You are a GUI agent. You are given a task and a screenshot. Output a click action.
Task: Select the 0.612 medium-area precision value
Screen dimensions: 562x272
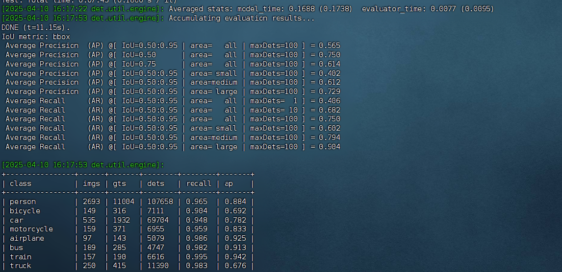(x=330, y=82)
